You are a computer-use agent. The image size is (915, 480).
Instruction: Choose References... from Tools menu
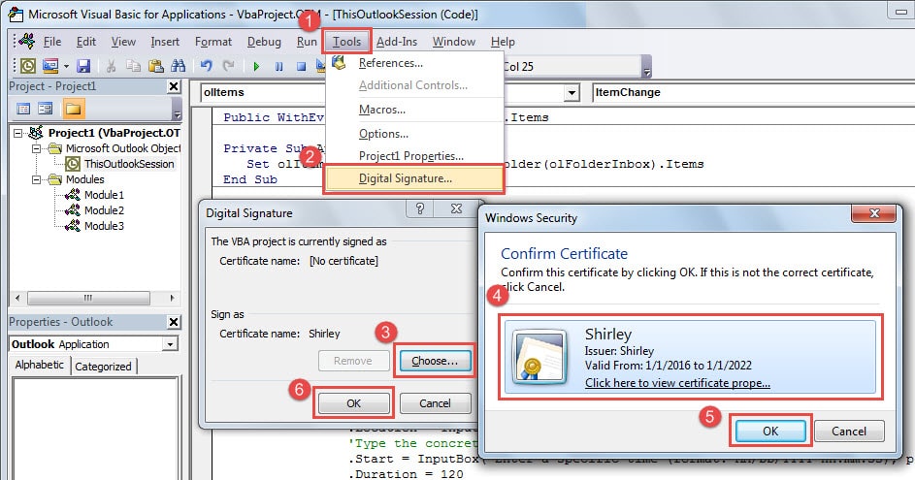point(414,63)
